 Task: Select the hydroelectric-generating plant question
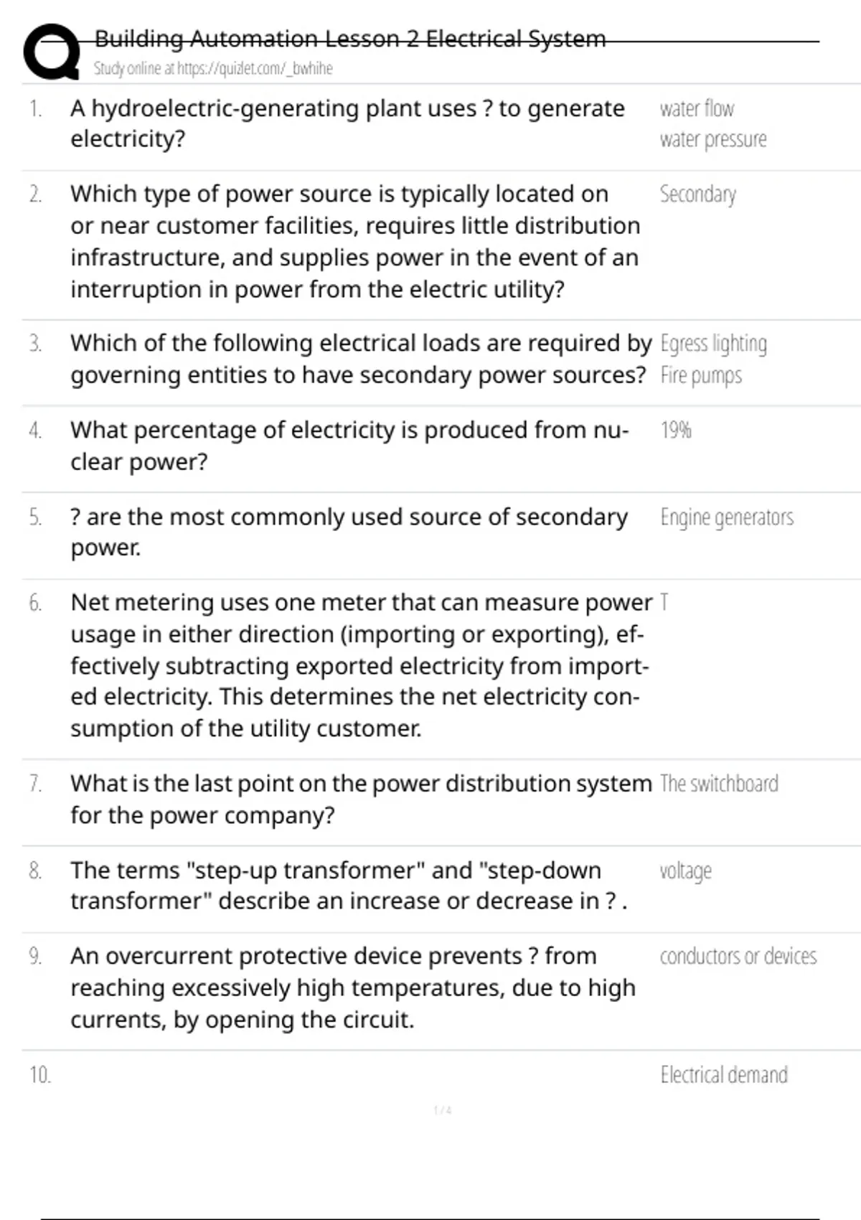point(347,123)
